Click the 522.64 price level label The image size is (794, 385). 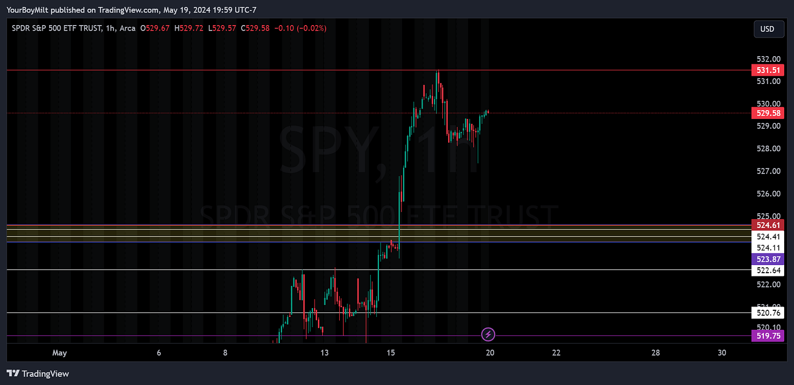(x=768, y=270)
